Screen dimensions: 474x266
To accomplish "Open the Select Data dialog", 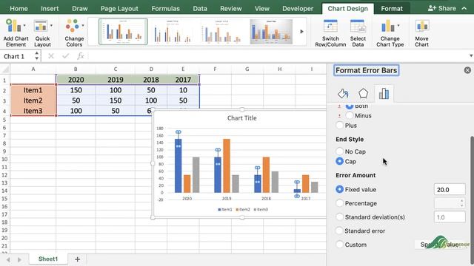I will click(358, 33).
